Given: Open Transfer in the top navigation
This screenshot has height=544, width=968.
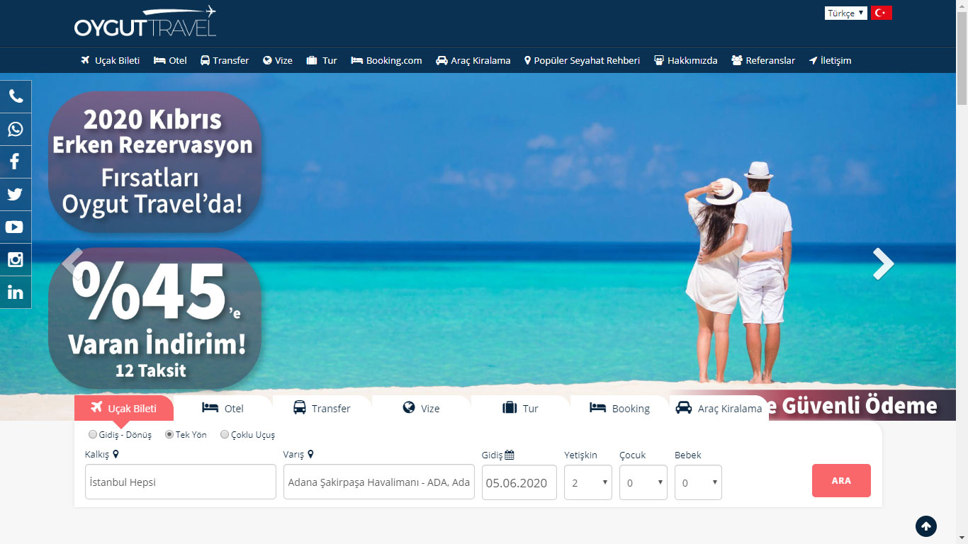Looking at the screenshot, I should coord(225,60).
